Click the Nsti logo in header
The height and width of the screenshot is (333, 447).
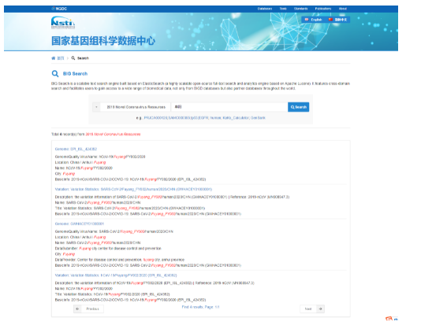tap(63, 22)
